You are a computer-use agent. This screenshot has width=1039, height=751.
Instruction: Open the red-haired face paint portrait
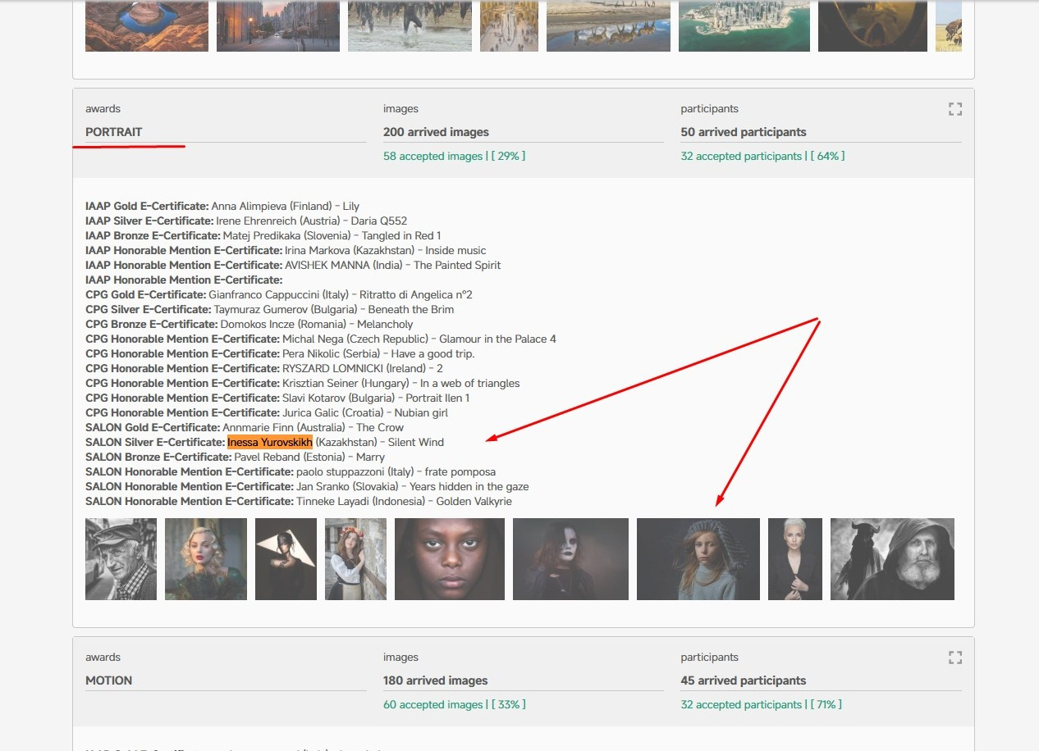tap(570, 559)
